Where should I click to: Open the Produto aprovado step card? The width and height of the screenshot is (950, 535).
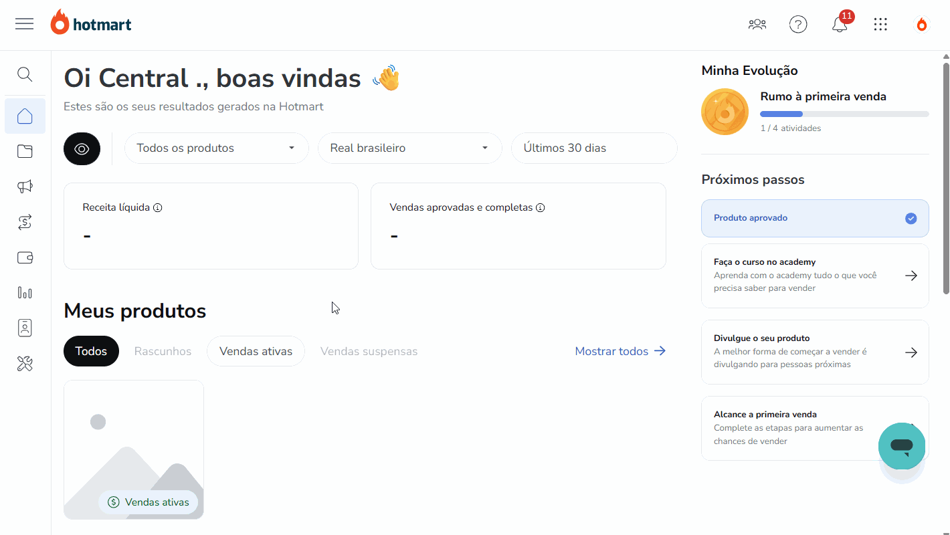click(815, 218)
